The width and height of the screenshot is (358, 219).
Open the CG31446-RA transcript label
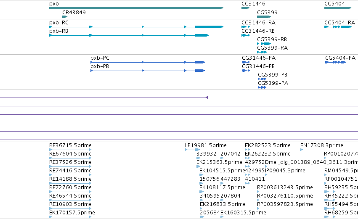coord(258,23)
